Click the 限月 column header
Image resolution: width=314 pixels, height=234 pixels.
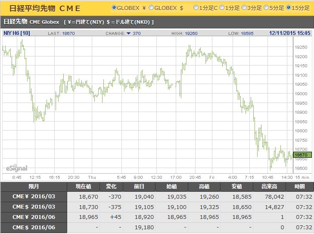click(x=34, y=187)
